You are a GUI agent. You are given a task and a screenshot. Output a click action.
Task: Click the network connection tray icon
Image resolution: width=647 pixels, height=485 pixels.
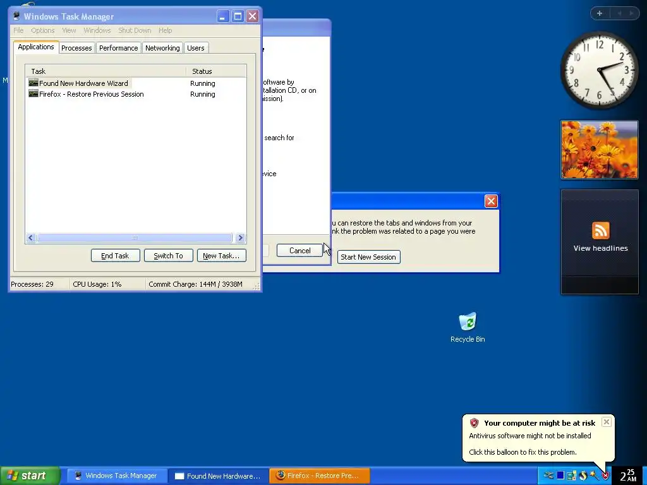click(548, 476)
